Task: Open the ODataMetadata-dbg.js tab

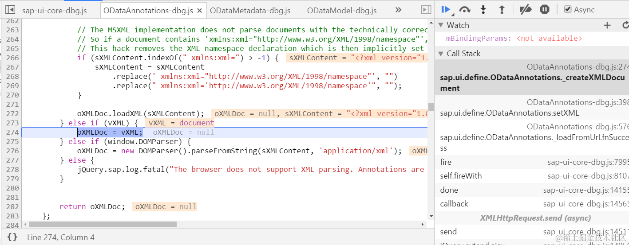Action: (x=250, y=10)
